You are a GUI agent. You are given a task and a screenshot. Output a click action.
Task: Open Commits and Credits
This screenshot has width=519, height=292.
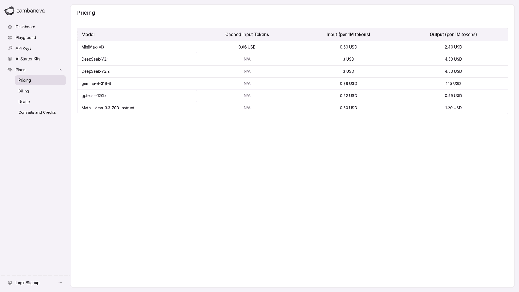pos(37,112)
